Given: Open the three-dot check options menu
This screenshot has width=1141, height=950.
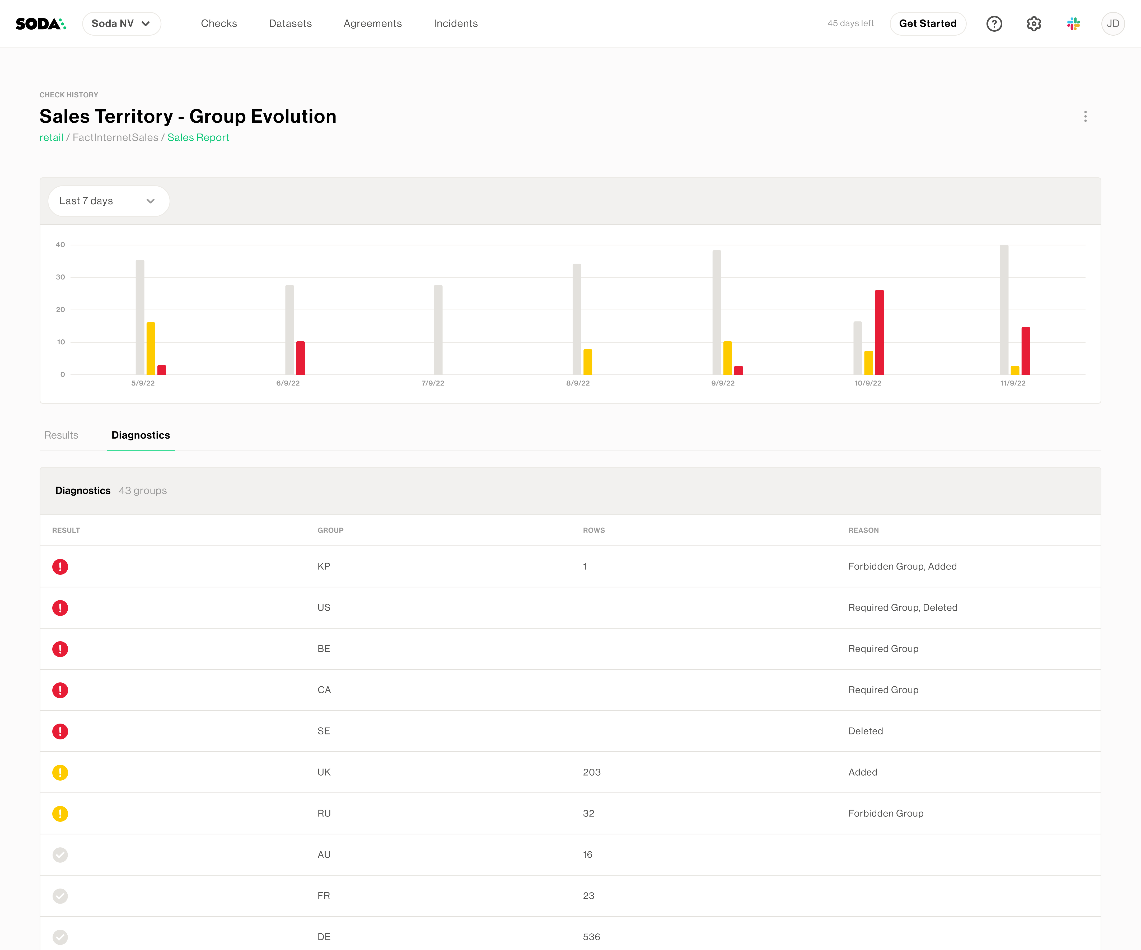Looking at the screenshot, I should point(1085,117).
